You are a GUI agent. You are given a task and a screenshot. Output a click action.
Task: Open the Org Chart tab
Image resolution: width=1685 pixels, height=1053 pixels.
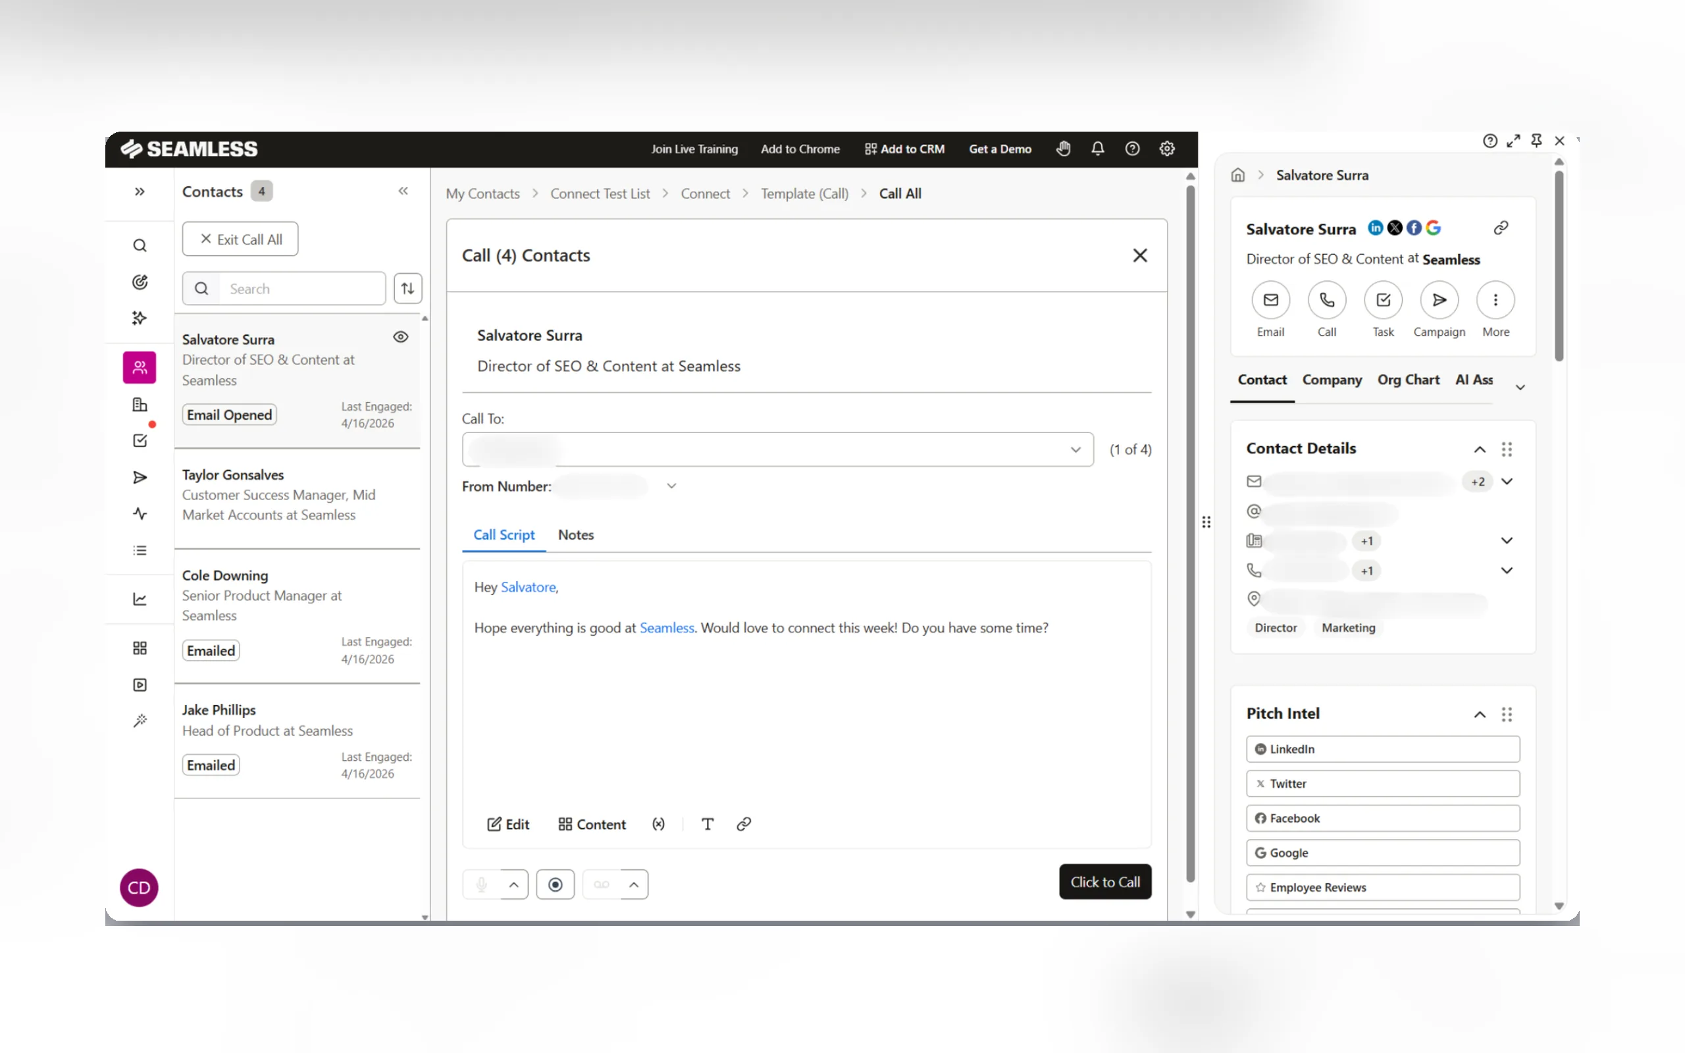click(x=1409, y=380)
